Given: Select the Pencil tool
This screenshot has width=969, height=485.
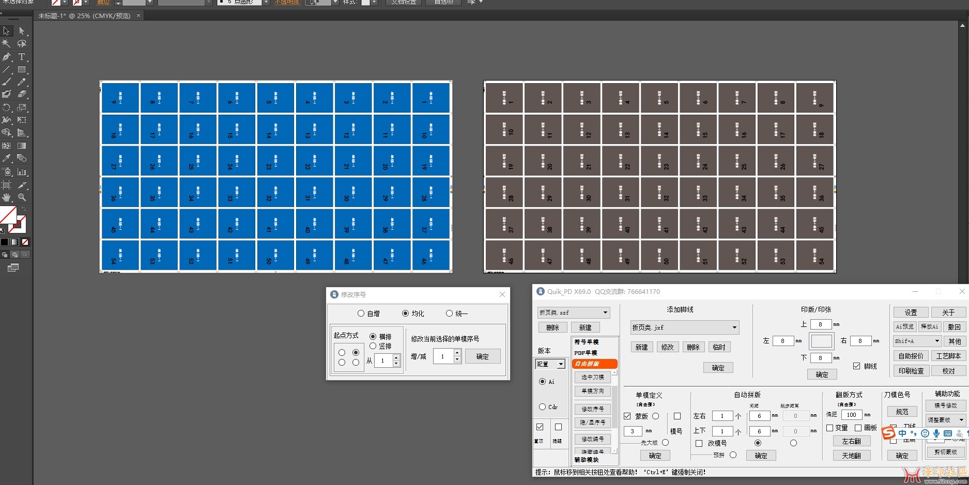Looking at the screenshot, I should pos(22,82).
